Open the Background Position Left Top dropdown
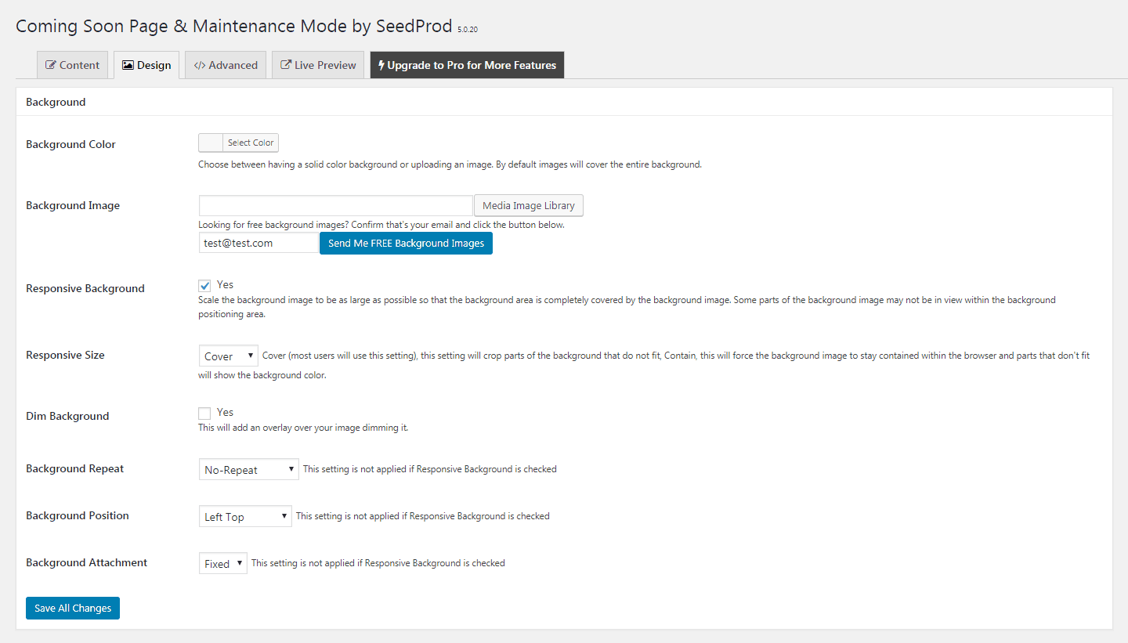Viewport: 1128px width, 643px height. (x=245, y=516)
